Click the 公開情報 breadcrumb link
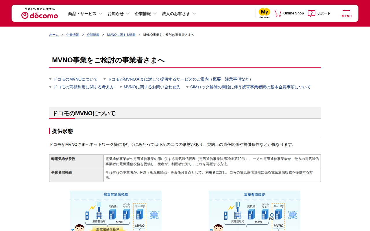This screenshot has height=231, width=370. tap(93, 35)
